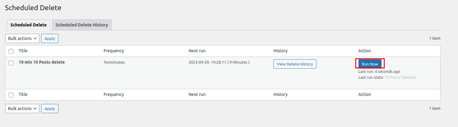Image resolution: width=458 pixels, height=127 pixels.
Task: Open the top Bulk actions dropdown
Action: click(x=22, y=38)
